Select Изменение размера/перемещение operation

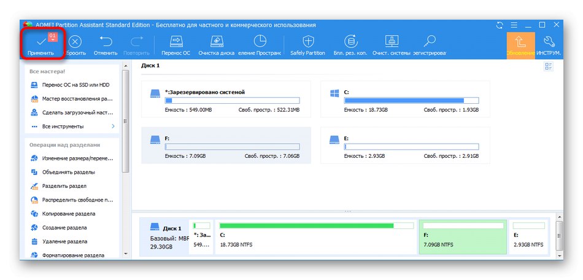[x=72, y=158]
